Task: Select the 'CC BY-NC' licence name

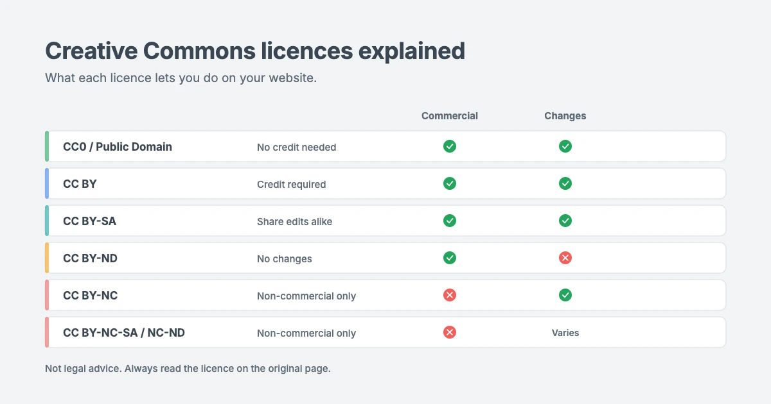Action: (90, 296)
